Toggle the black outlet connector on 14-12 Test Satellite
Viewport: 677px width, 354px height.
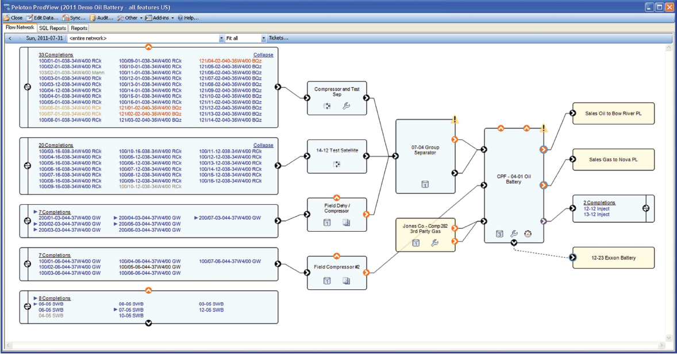(366, 155)
